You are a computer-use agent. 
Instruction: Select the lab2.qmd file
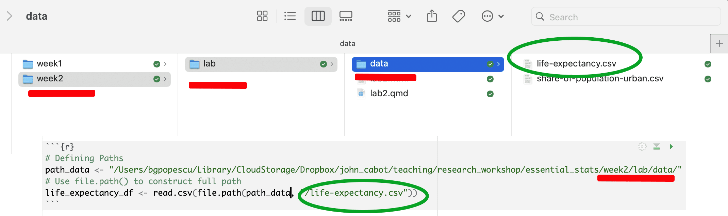[x=389, y=94]
